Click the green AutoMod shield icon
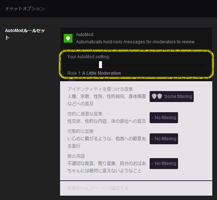Viewport: 217px width, 200px height. 68,38
